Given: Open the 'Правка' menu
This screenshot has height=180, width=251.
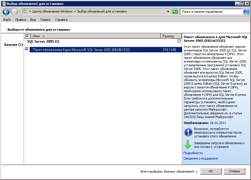Looking at the screenshot, I should coord(20,20).
